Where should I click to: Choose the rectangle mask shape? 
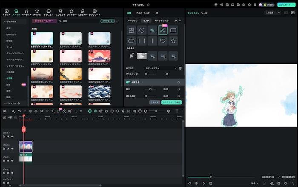(x=173, y=30)
